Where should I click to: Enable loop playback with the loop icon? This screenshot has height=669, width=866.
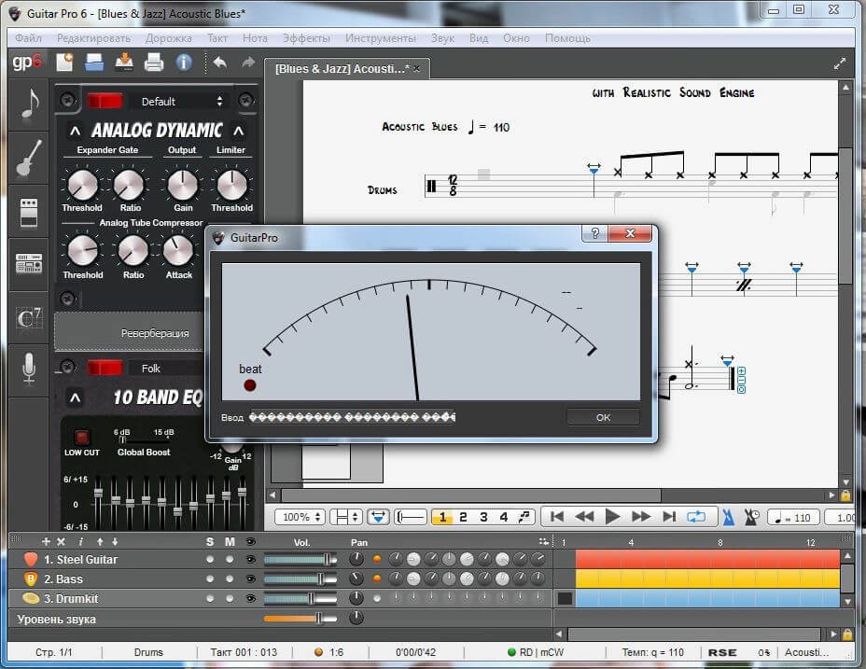click(x=696, y=517)
